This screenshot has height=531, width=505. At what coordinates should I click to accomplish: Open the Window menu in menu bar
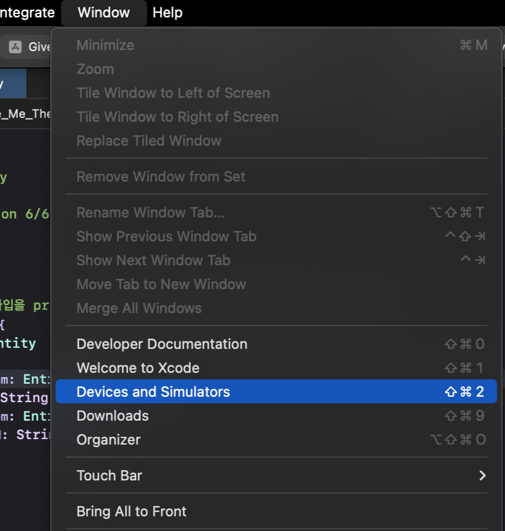click(x=104, y=13)
